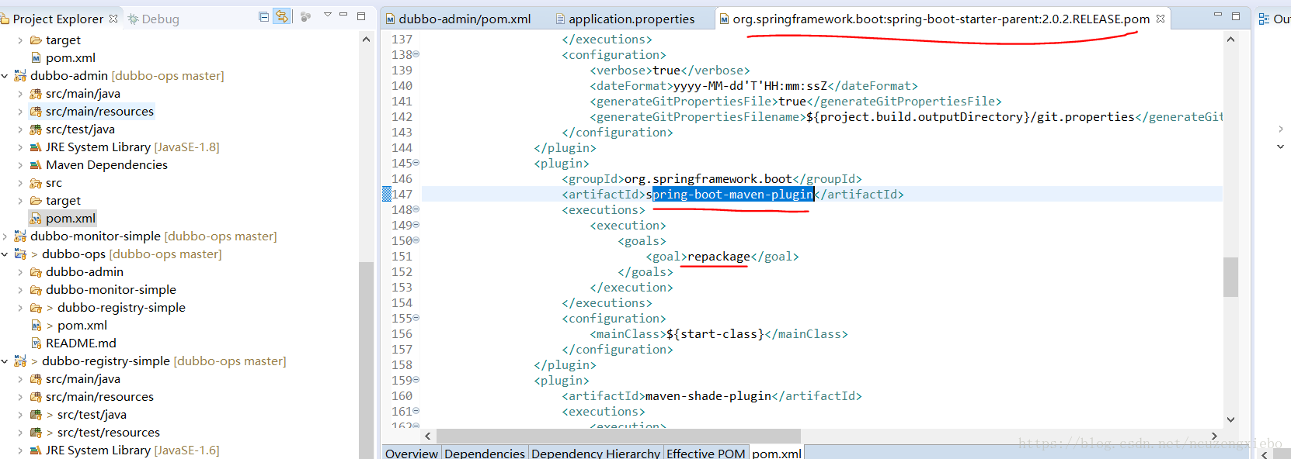
Task: Close the Project Explorer tab with its X
Action: click(x=113, y=19)
